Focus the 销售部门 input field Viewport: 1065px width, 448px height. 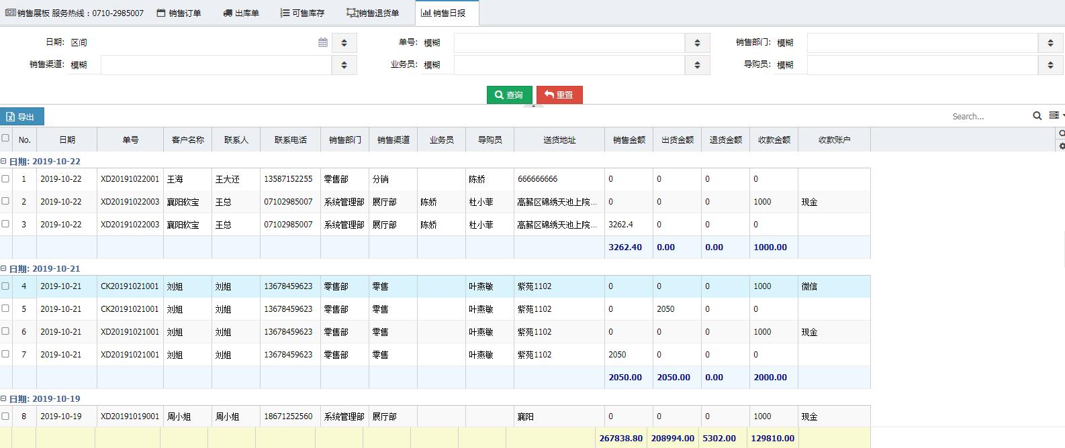tap(923, 43)
